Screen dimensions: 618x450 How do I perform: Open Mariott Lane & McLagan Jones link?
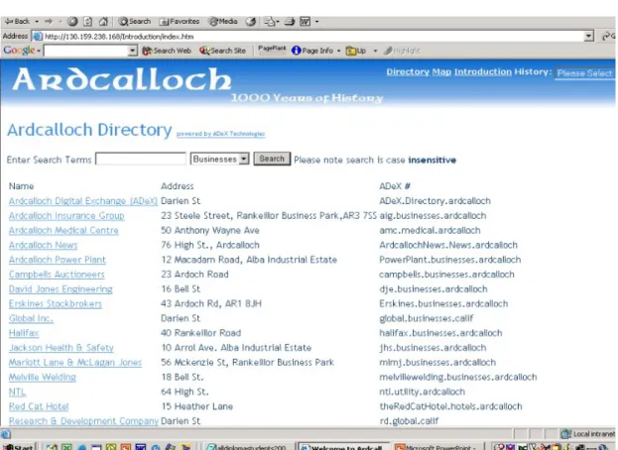pyautogui.click(x=75, y=362)
